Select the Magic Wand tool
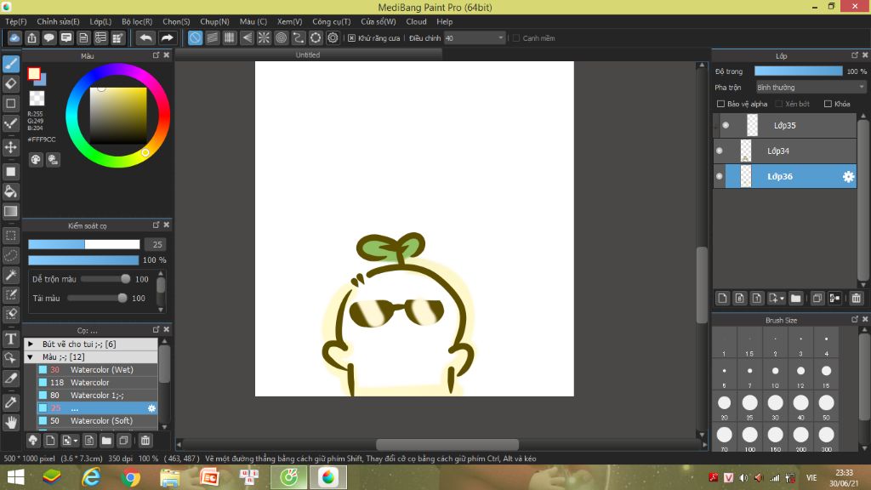Screen dimensions: 871x490 (11, 275)
